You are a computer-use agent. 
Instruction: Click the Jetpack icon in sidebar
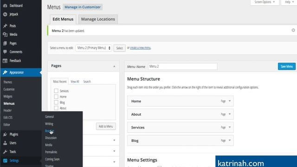point(5,14)
